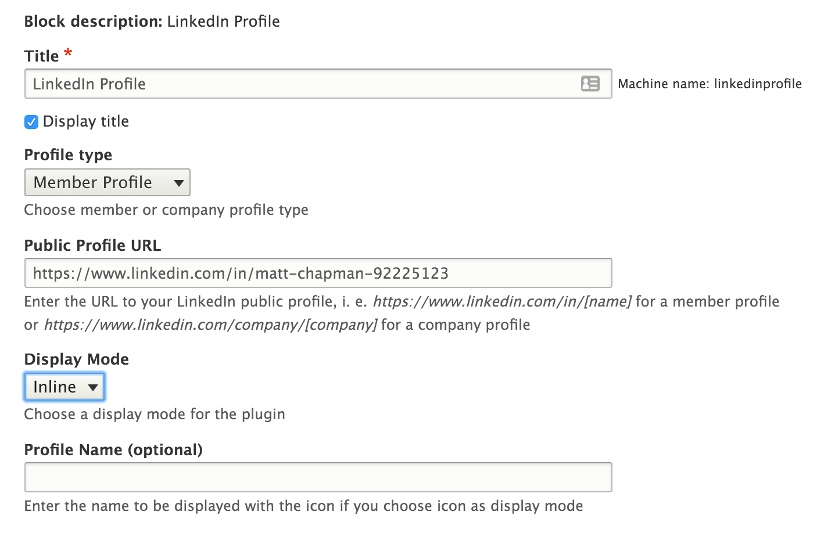Open the Display Mode dropdown
824x533 pixels.
64,387
